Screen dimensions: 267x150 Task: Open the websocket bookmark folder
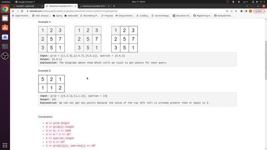pos(71,16)
